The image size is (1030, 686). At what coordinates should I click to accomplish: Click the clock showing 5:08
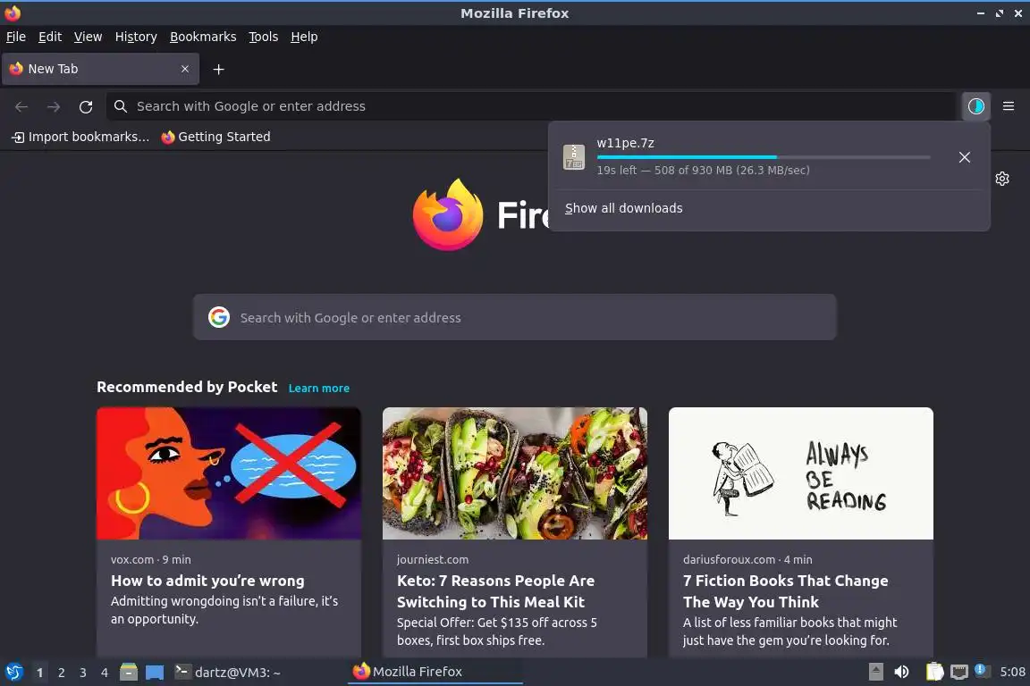1012,672
